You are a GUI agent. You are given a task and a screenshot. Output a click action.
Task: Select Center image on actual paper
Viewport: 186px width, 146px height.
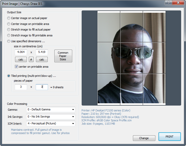coord(9,18)
